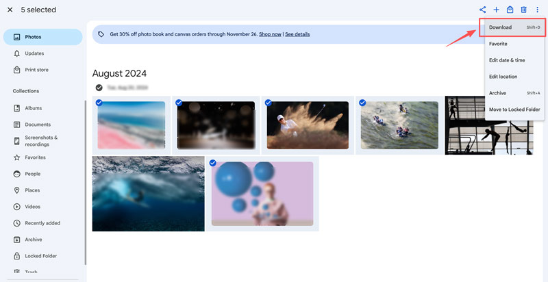Open the See details link
This screenshot has width=548, height=282.
coord(297,34)
